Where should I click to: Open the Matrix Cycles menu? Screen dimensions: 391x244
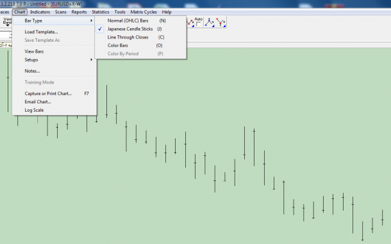coord(144,12)
